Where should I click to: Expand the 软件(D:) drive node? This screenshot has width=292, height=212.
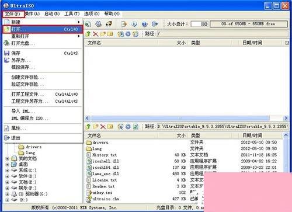pyautogui.click(x=7, y=176)
